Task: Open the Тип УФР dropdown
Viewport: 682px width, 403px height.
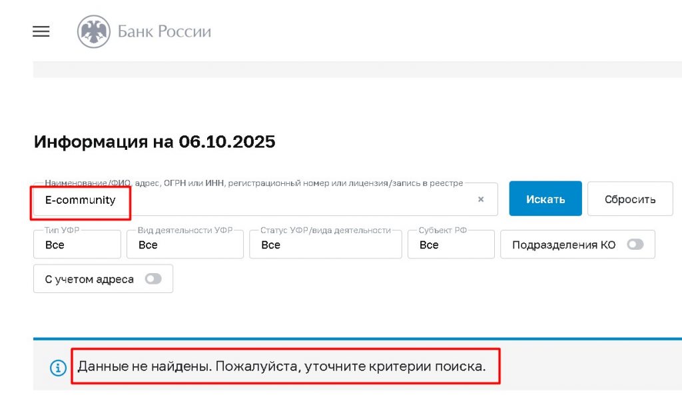Action: (x=77, y=244)
